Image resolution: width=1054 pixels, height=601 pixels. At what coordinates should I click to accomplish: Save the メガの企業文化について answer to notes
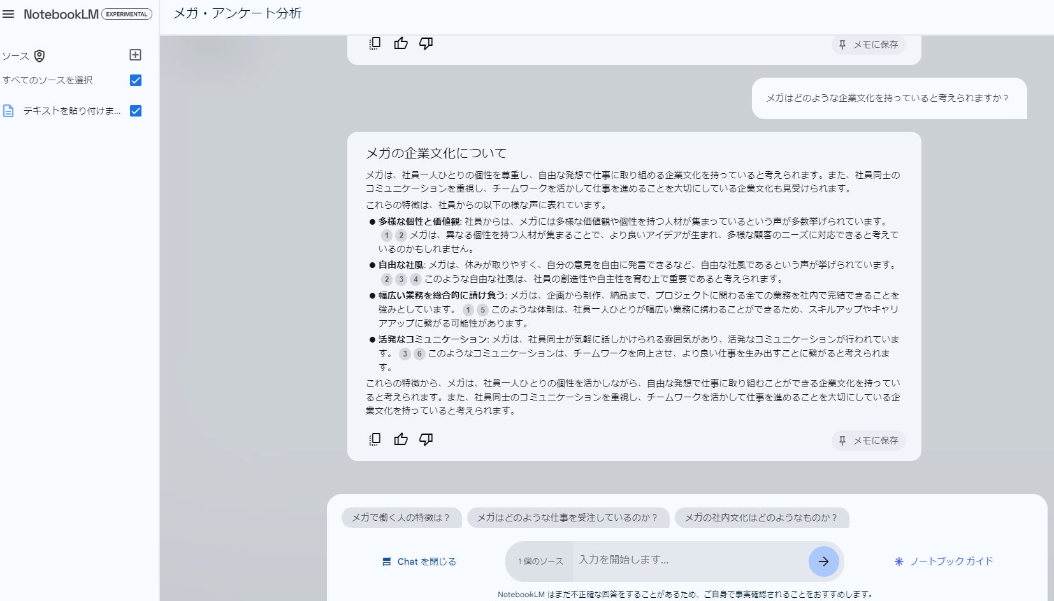coord(869,441)
